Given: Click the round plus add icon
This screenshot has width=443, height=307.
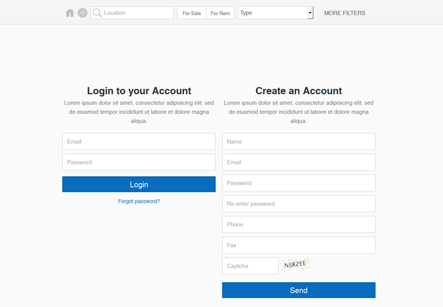Looking at the screenshot, I should pos(82,13).
